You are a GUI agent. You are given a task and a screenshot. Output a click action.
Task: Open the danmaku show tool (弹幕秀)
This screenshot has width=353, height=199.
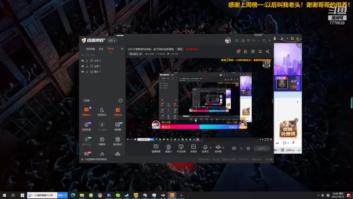[x=102, y=141]
